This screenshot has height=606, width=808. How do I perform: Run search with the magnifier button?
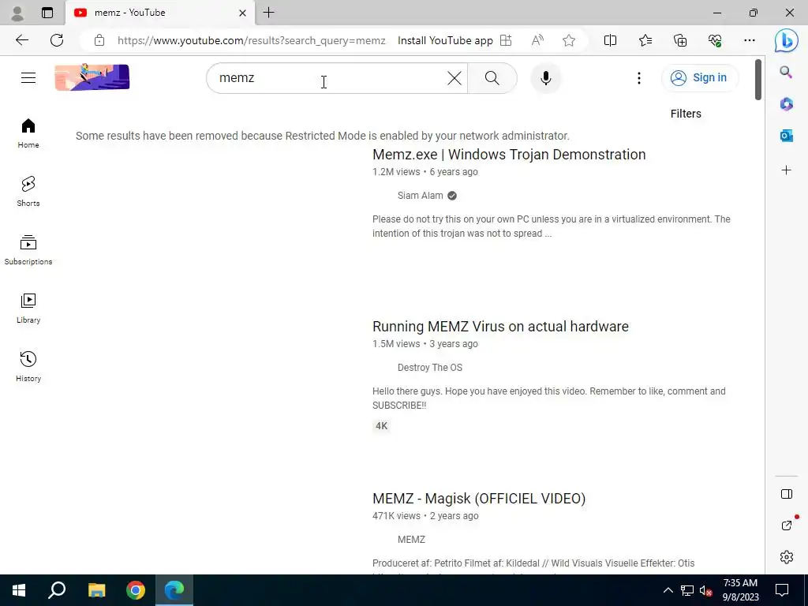(x=492, y=78)
